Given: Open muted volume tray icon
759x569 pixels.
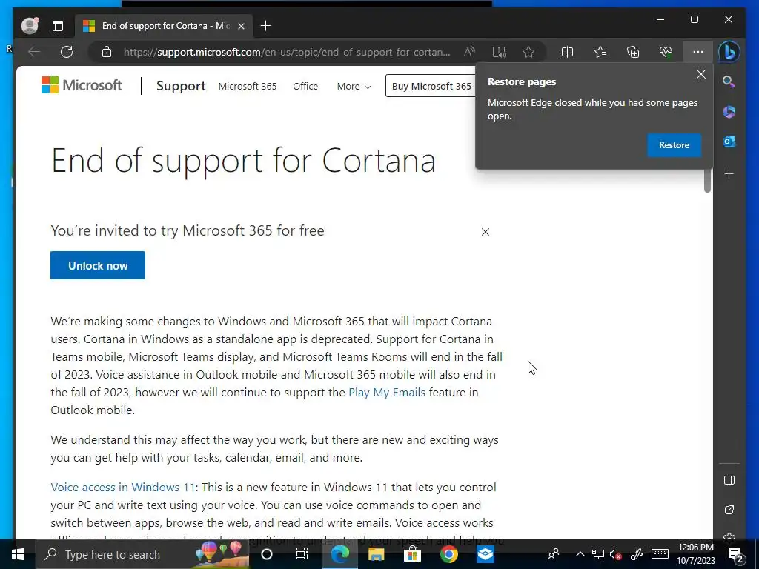Looking at the screenshot, I should click(616, 554).
